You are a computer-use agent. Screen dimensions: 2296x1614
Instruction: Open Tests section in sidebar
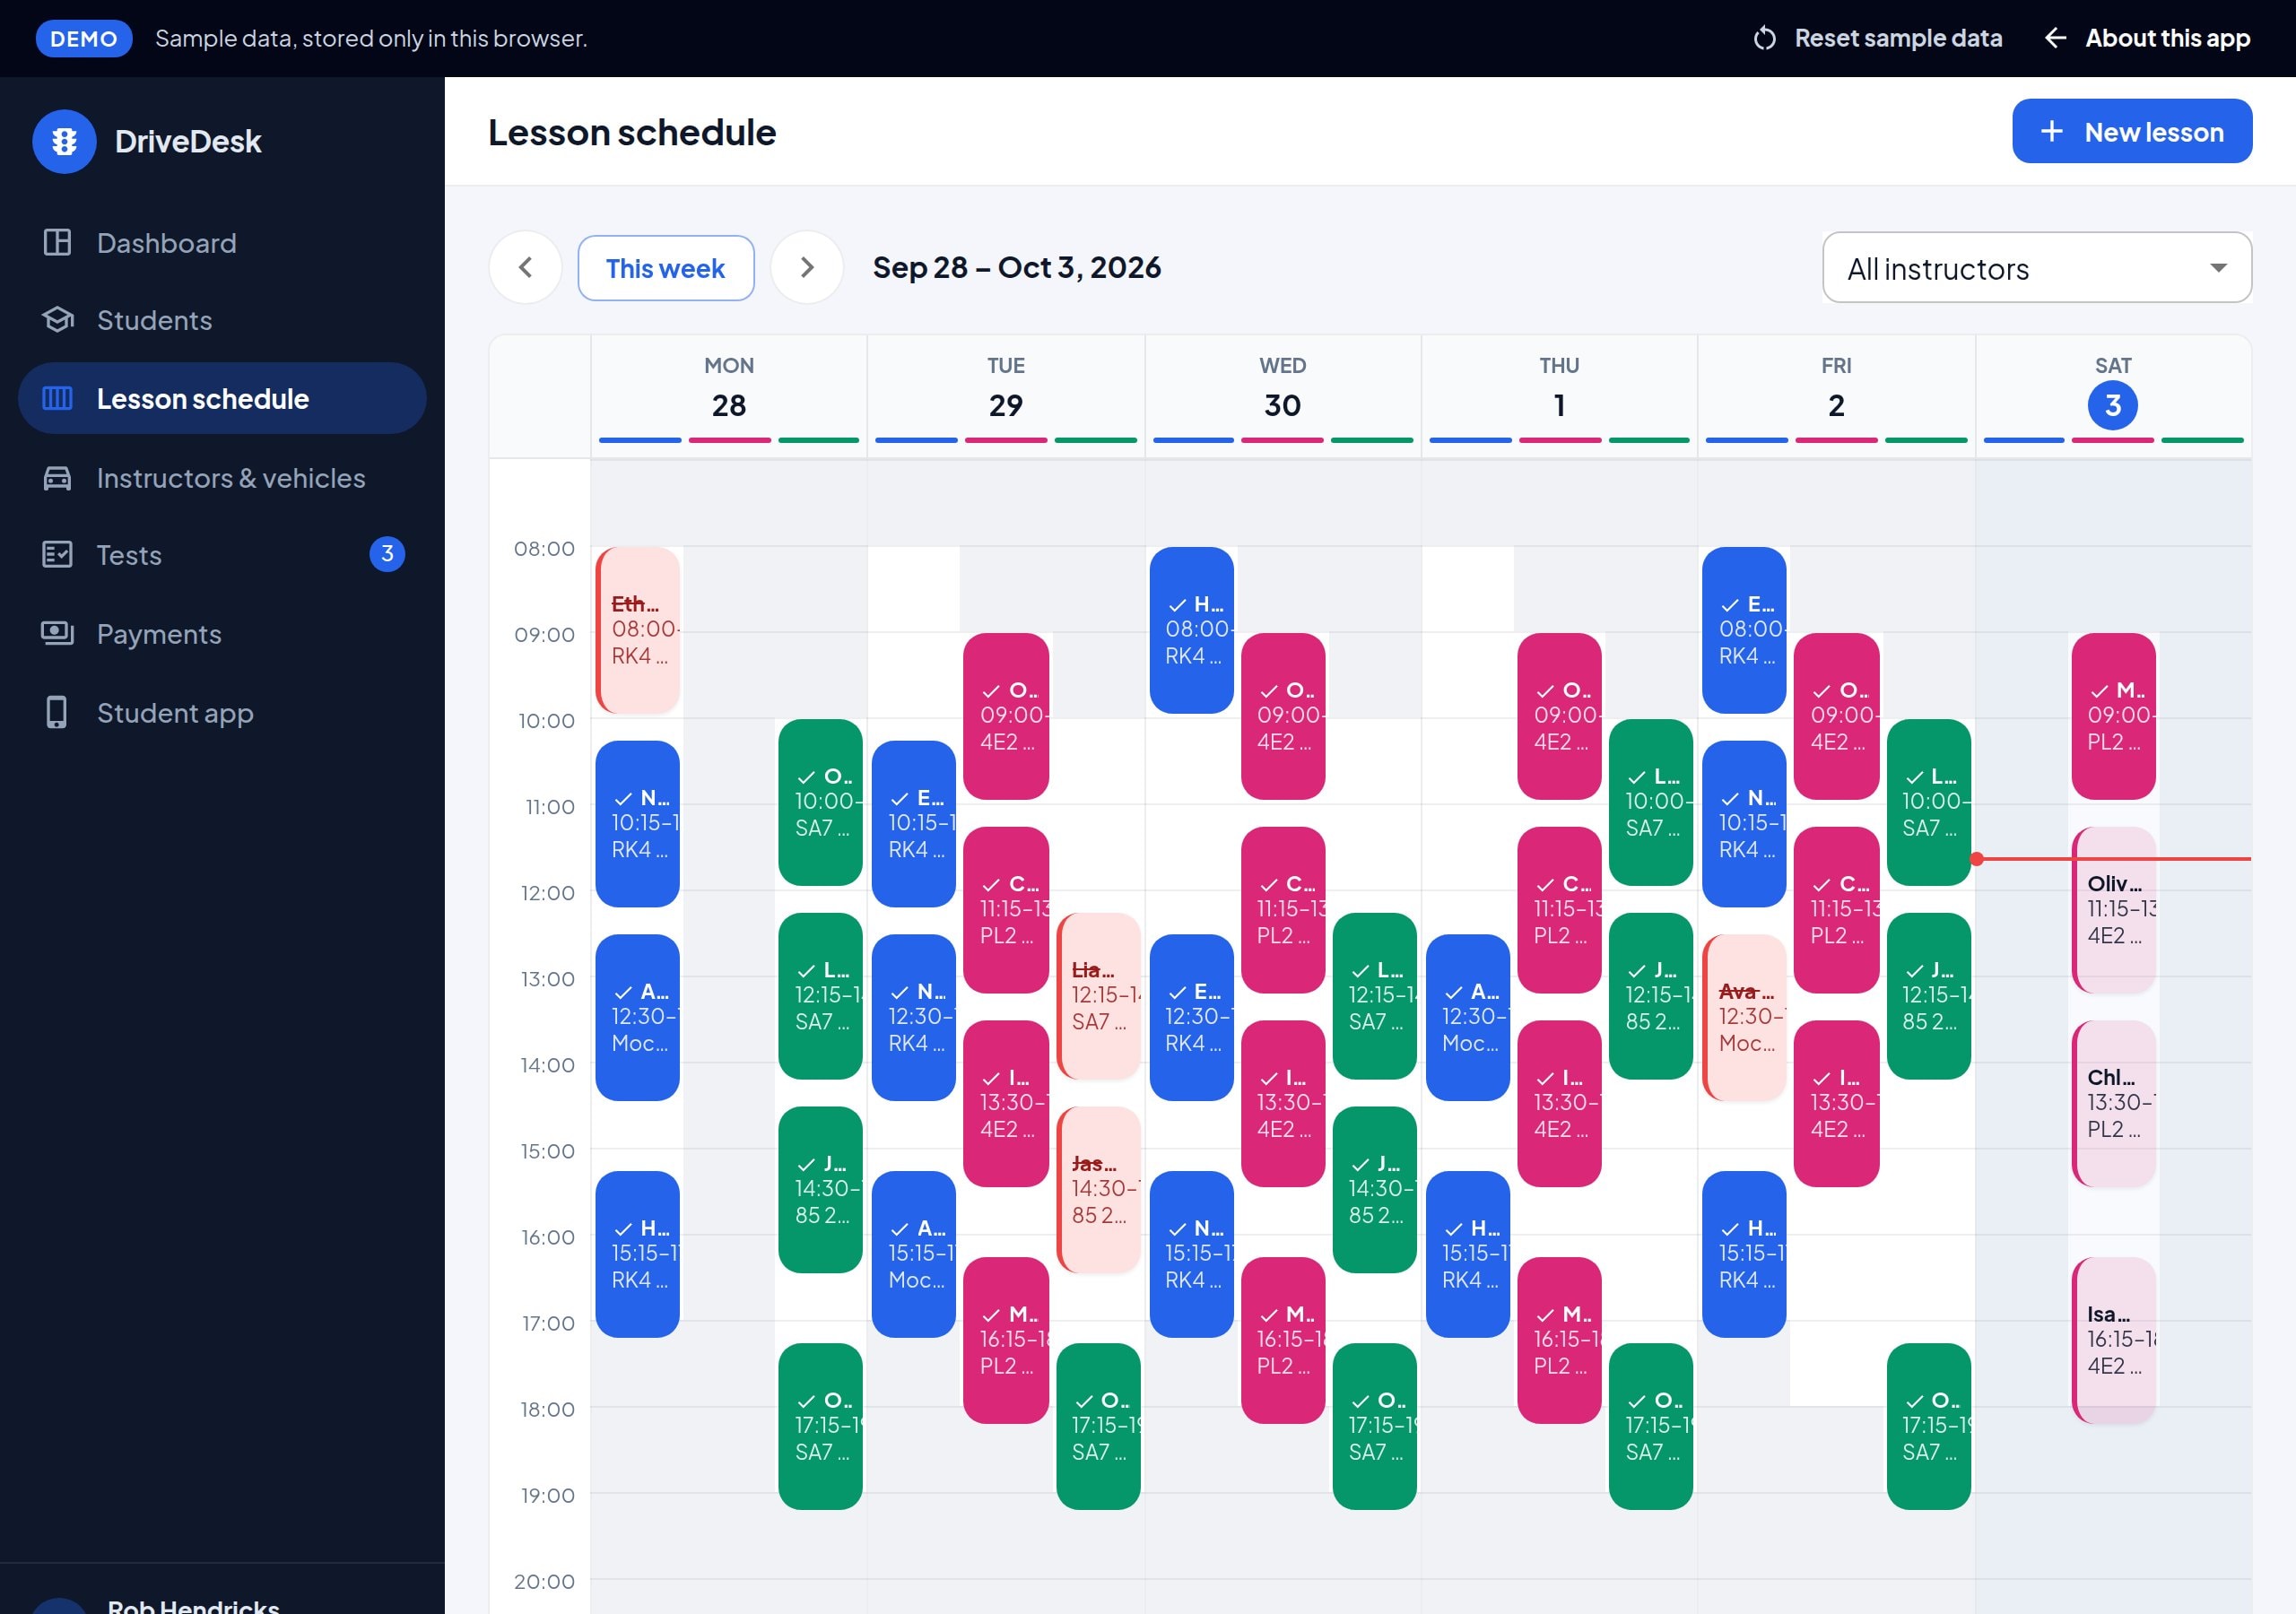tap(222, 555)
